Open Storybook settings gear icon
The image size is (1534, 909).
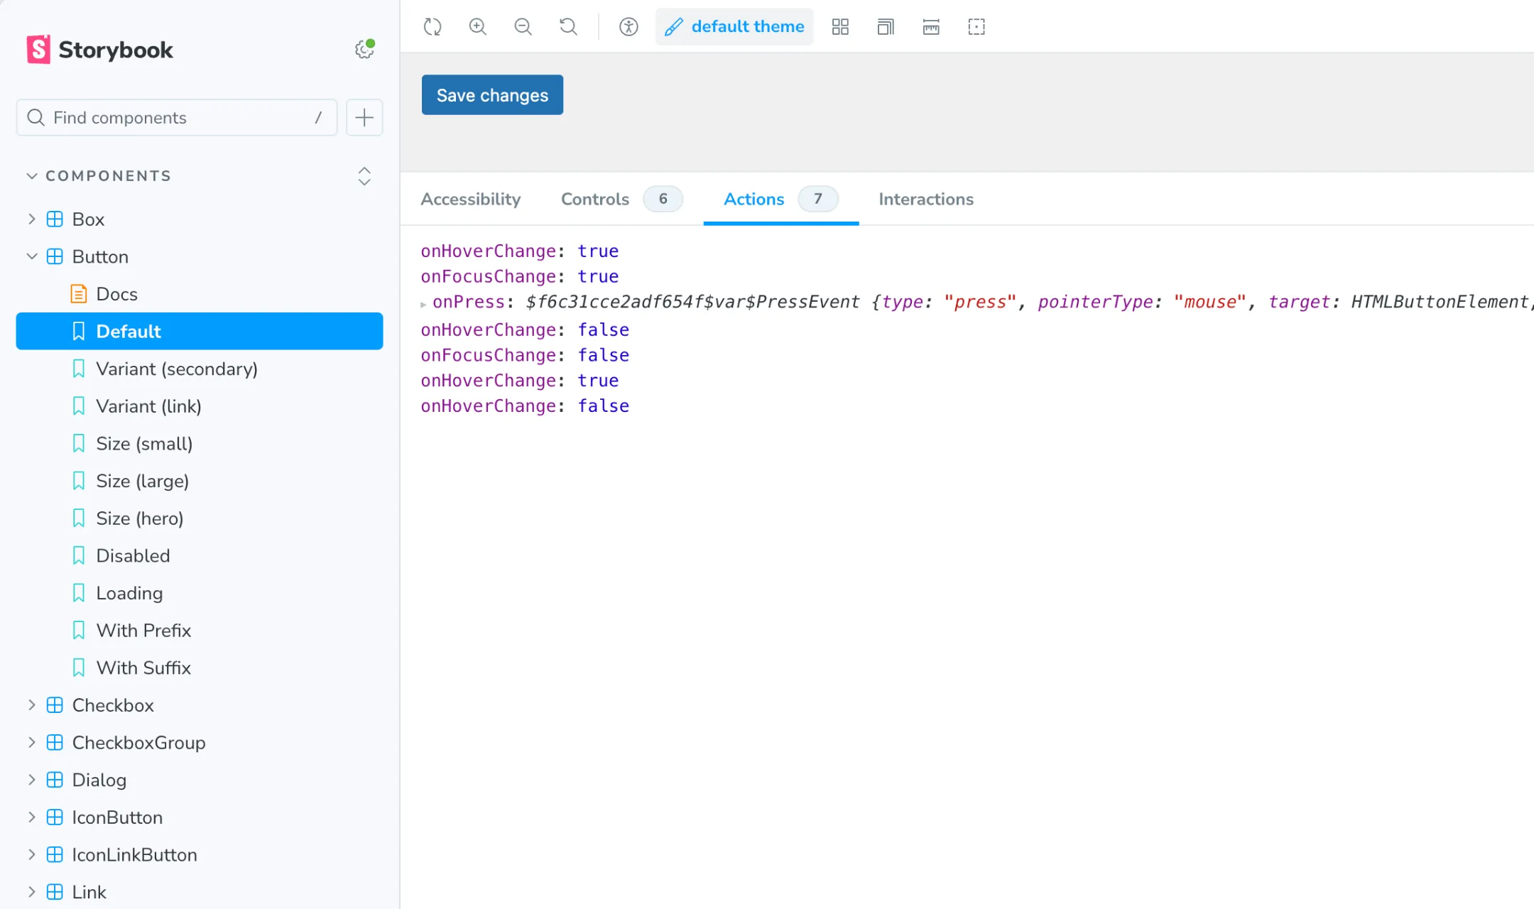pyautogui.click(x=364, y=49)
